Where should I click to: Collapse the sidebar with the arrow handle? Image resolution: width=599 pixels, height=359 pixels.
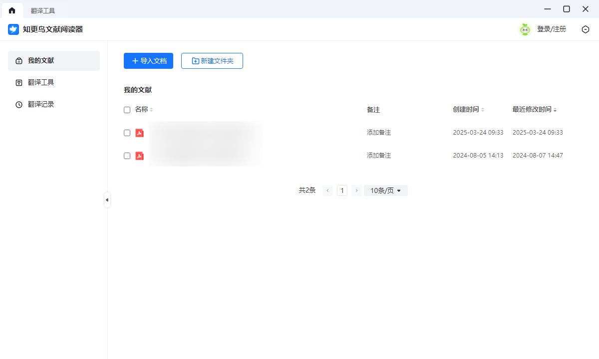tap(107, 200)
